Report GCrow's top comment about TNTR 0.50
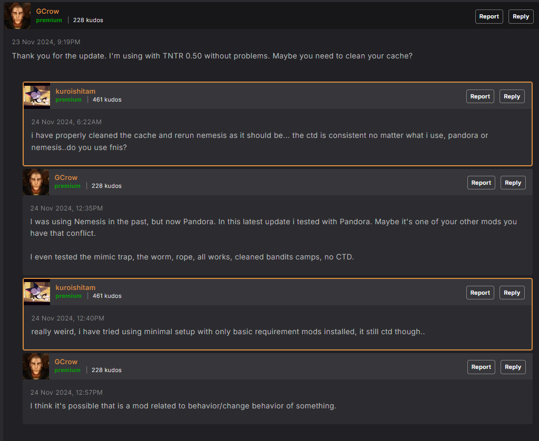 (x=489, y=16)
